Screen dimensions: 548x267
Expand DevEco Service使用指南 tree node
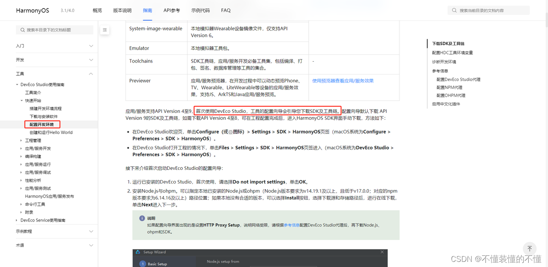(17, 220)
